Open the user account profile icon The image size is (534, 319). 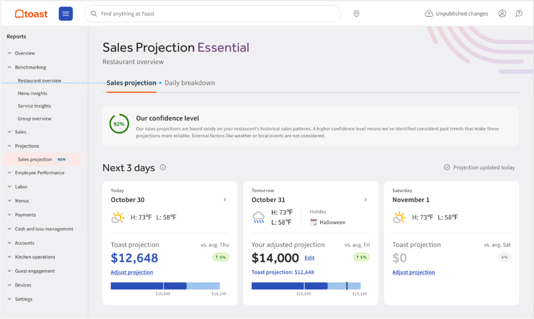tap(502, 14)
